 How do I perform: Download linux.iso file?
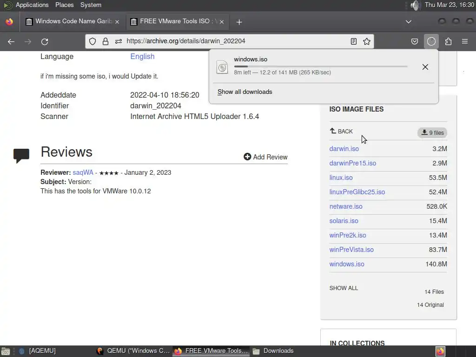pos(341,178)
